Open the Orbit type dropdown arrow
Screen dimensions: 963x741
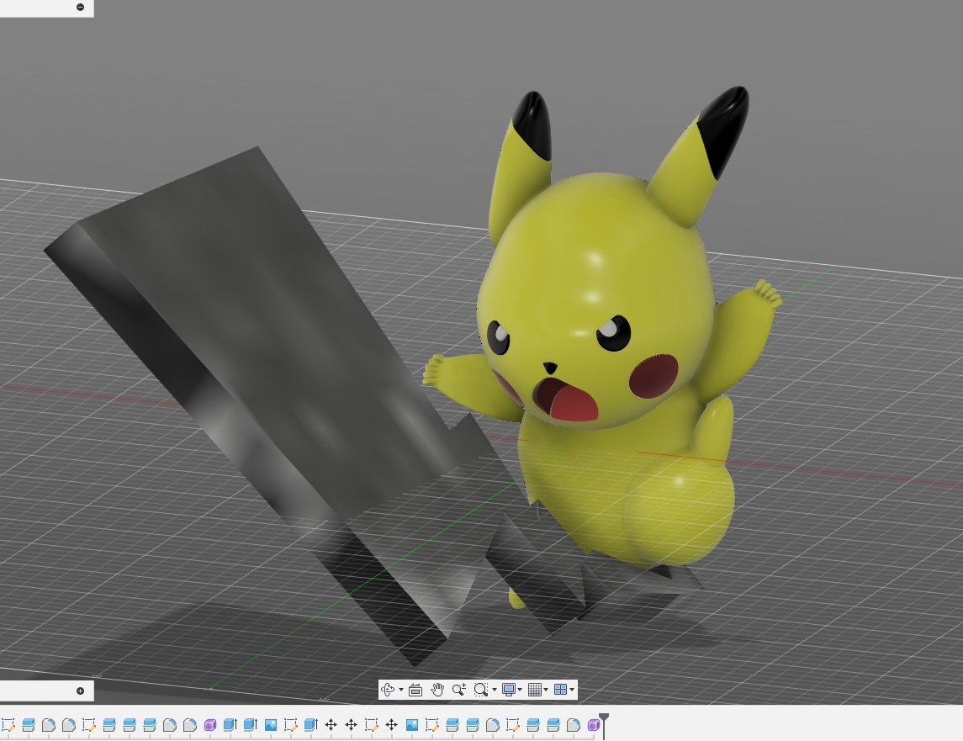point(401,690)
